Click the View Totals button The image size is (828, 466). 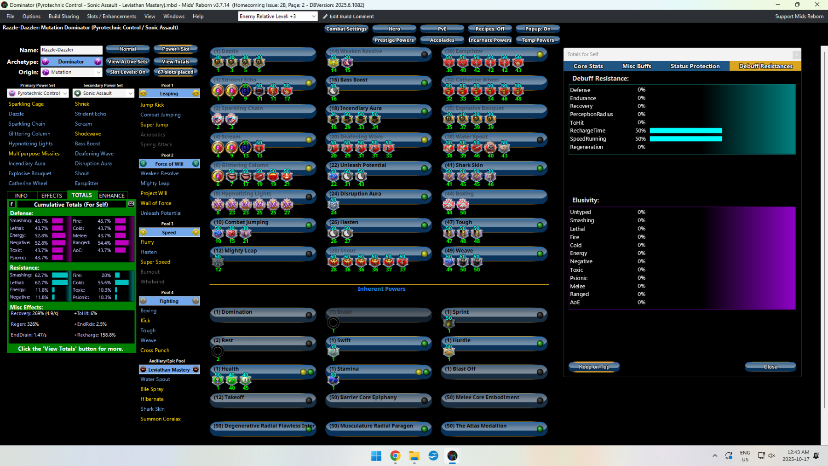[175, 62]
